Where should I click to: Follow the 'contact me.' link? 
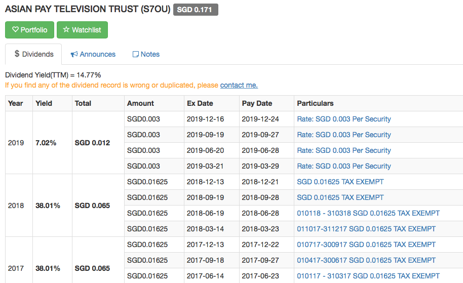239,85
